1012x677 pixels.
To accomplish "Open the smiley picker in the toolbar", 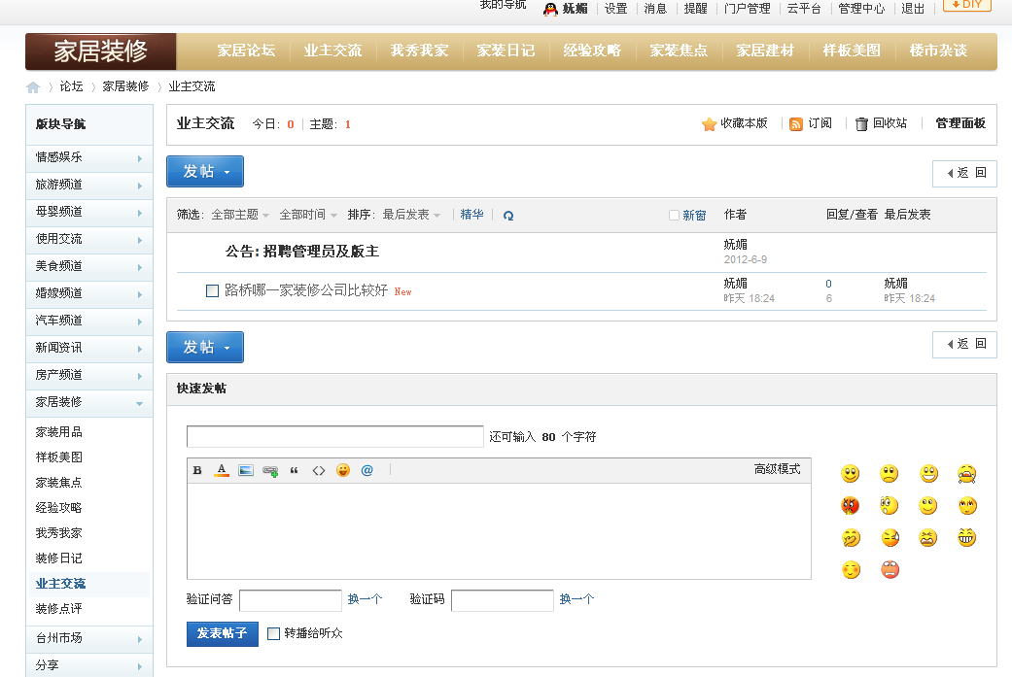I will coord(342,470).
